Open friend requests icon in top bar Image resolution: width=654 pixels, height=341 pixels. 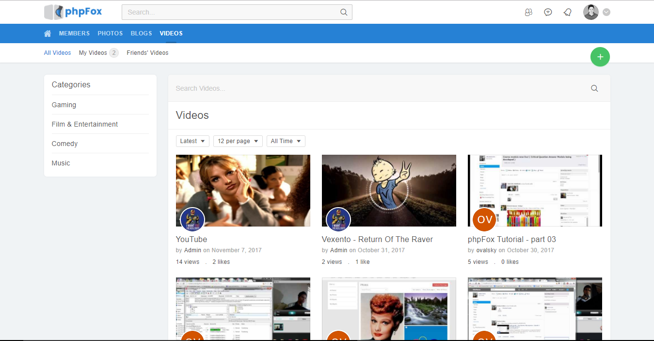tap(528, 12)
